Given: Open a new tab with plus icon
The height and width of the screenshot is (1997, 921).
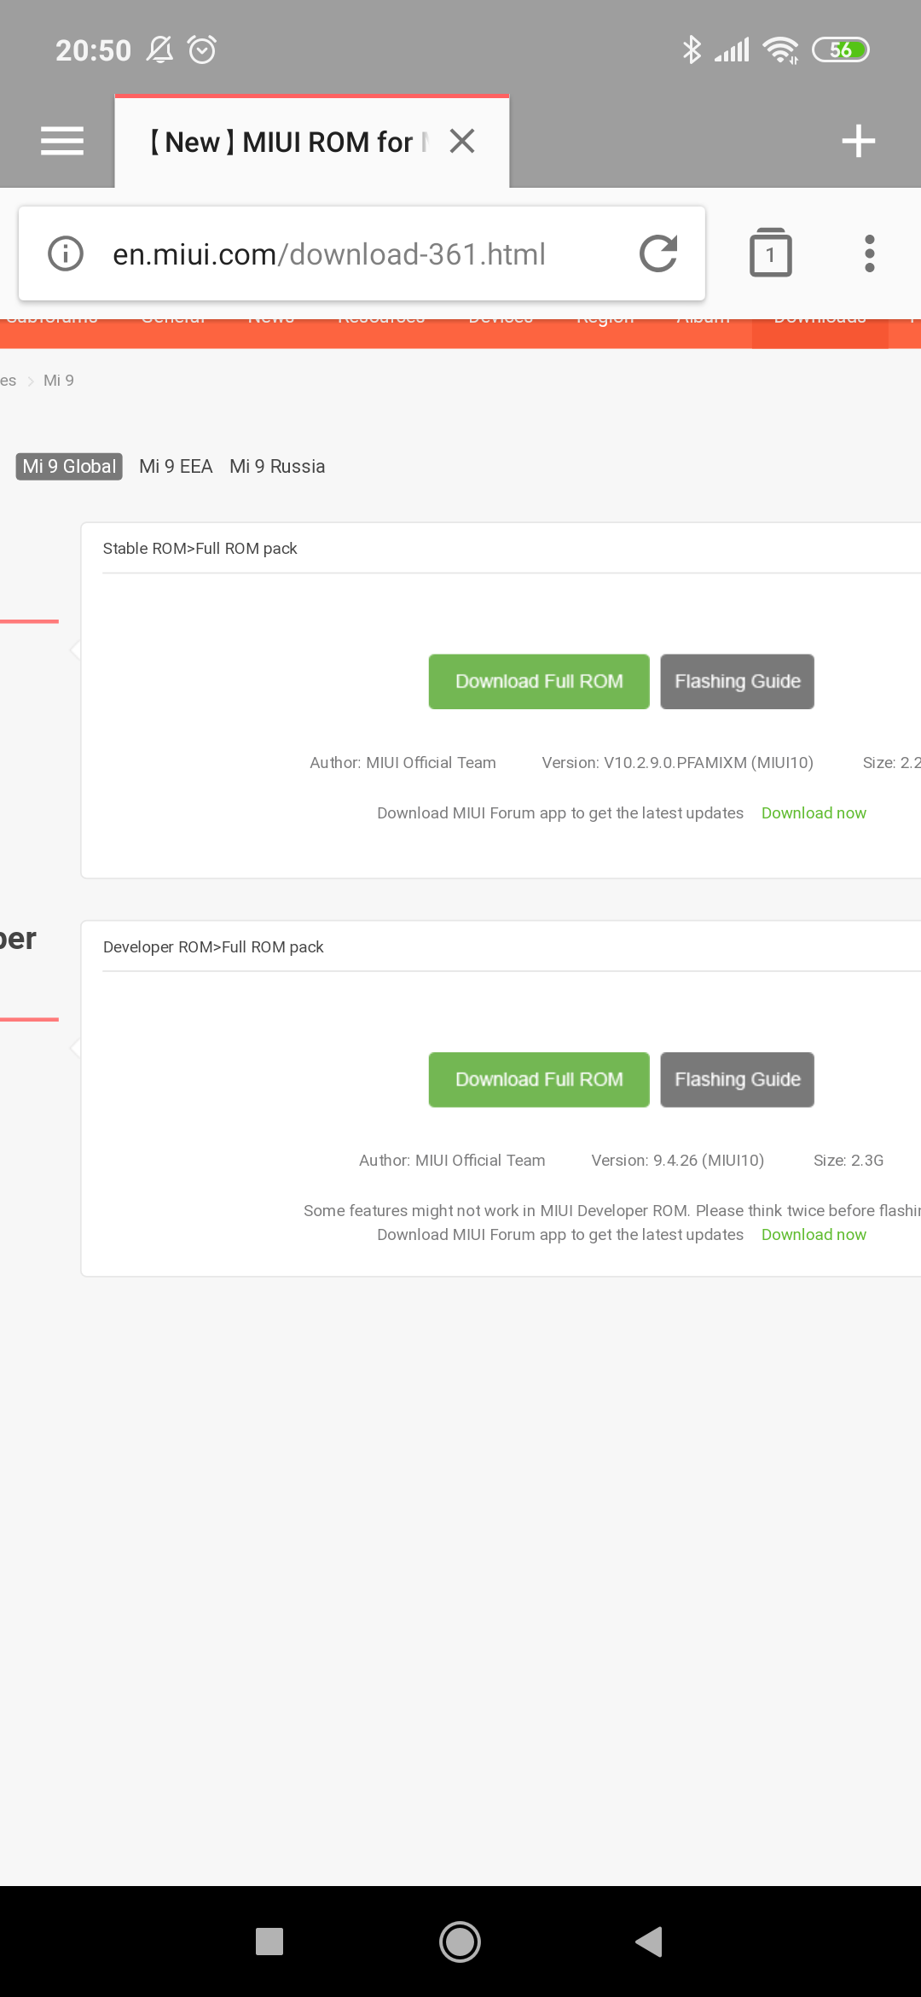Looking at the screenshot, I should [x=858, y=141].
